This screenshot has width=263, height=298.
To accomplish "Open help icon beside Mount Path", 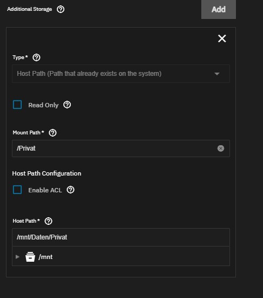I will point(52,133).
